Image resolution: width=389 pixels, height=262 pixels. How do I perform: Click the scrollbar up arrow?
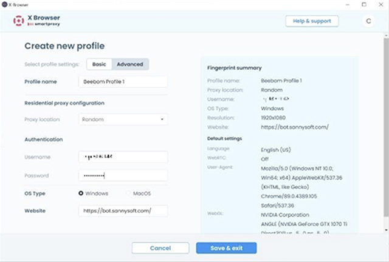[386, 36]
